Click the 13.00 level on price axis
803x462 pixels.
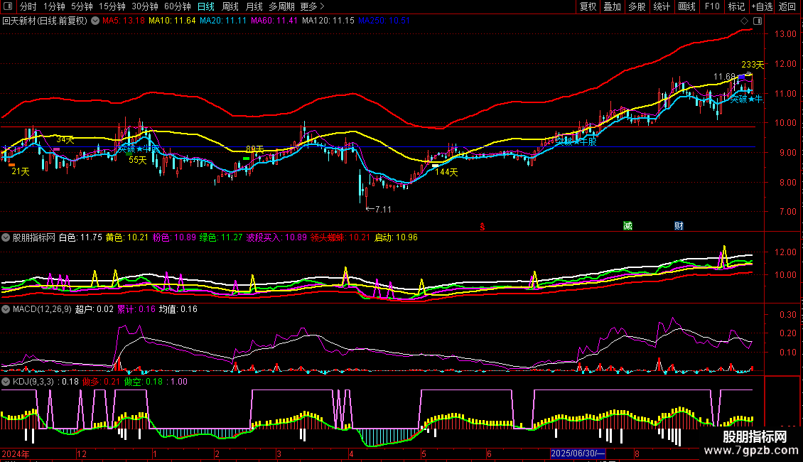point(785,34)
